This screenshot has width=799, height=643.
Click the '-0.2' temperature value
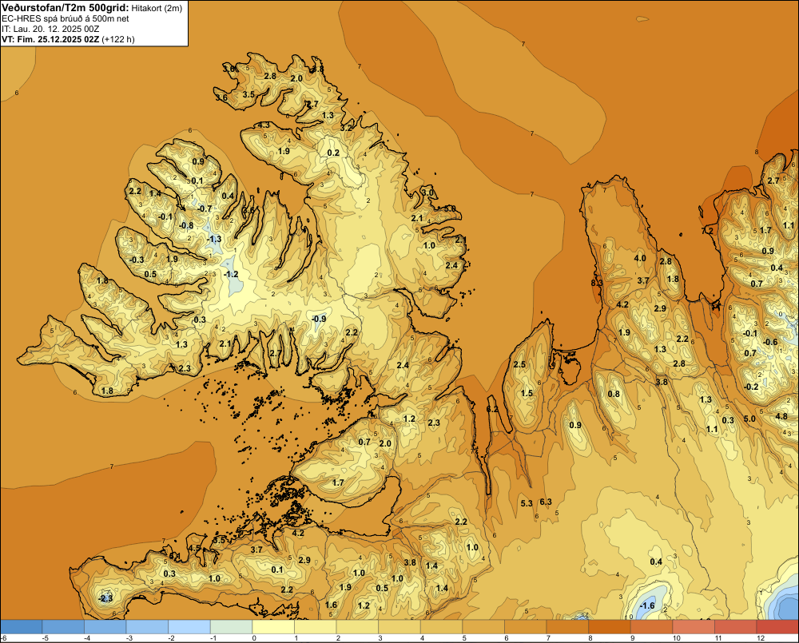pos(751,387)
